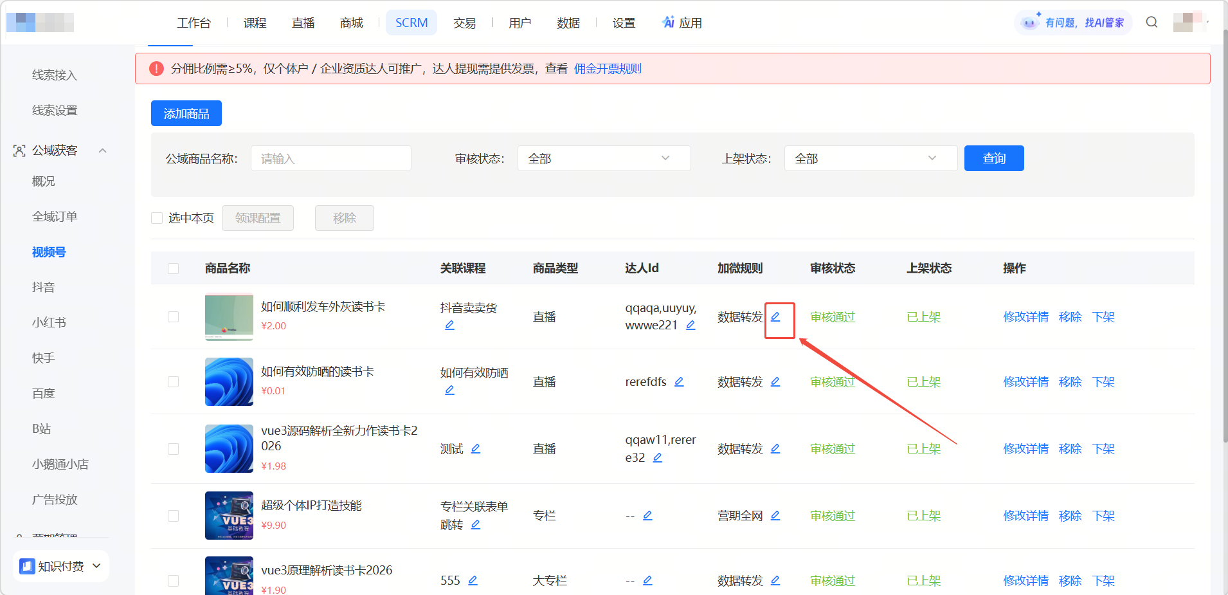Screen dimensions: 1228x595
Task: Open the 知识付费 switcher dropdown
Action: 61,566
